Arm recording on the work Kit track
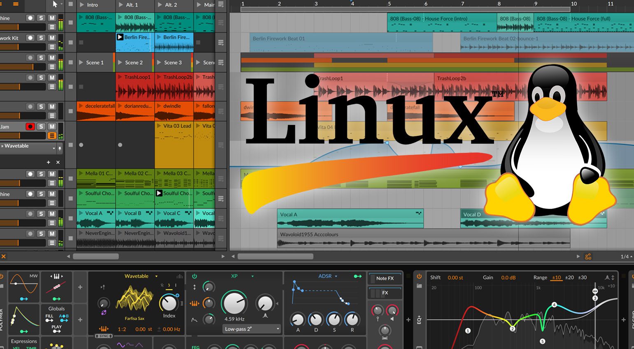634x349 pixels. tap(30, 38)
